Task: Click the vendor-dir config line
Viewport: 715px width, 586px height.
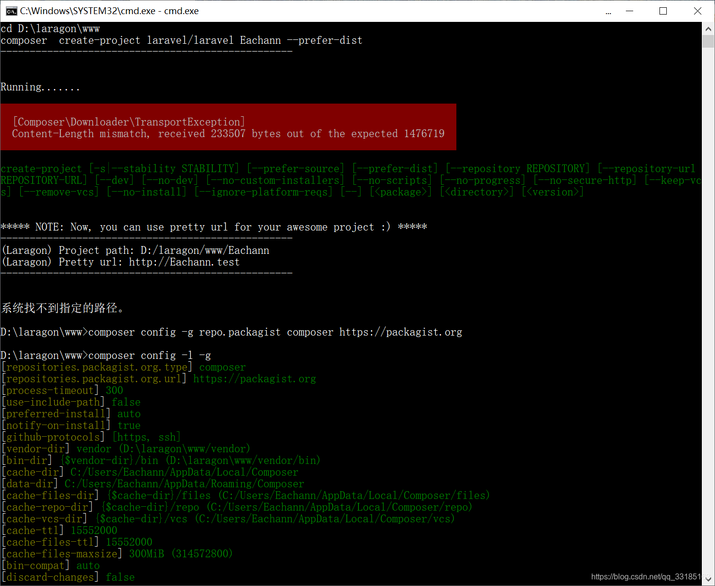Action: (x=126, y=449)
